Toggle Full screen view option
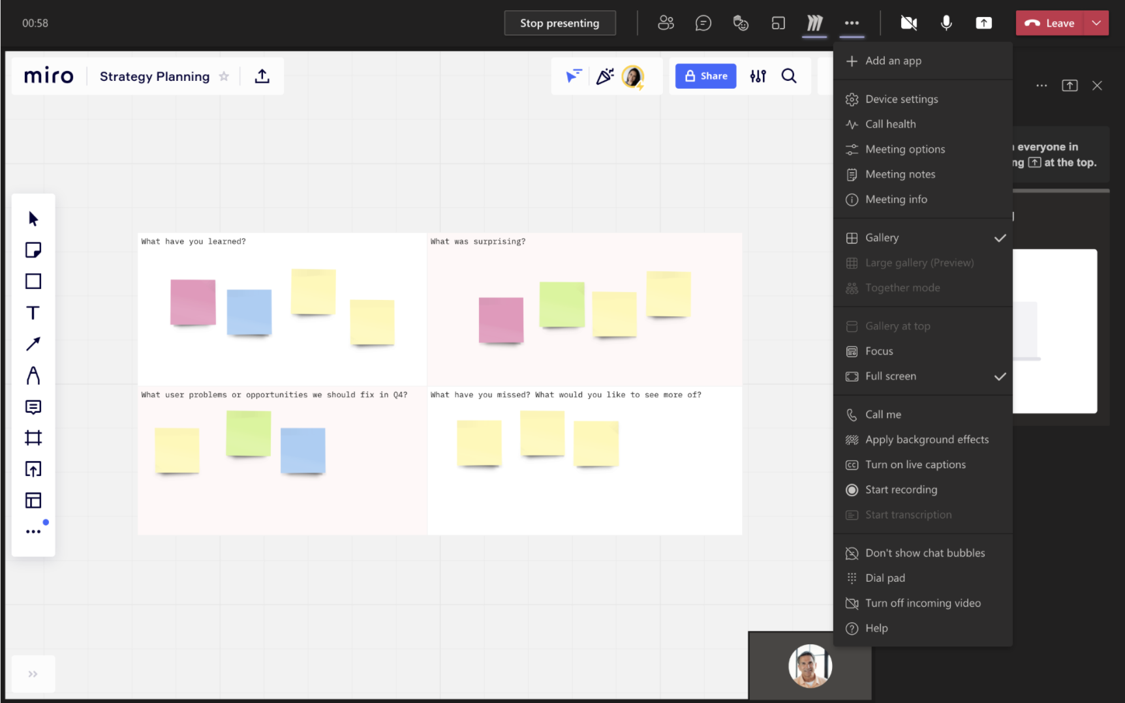 tap(890, 376)
